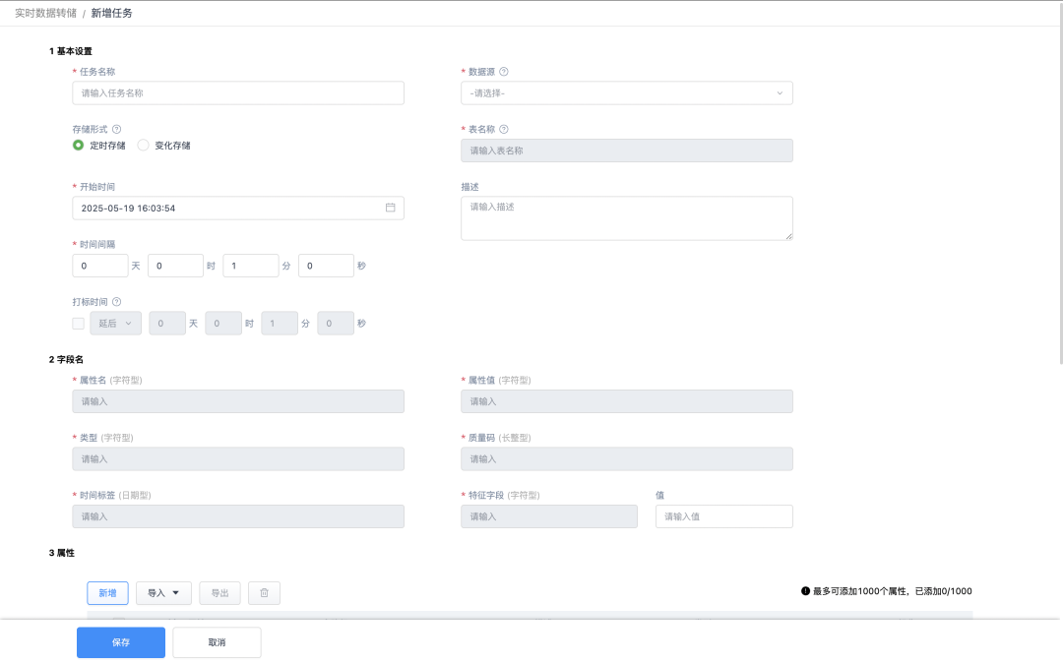
Task: Click 时间间隔 seconds input before 秒
Action: point(326,266)
